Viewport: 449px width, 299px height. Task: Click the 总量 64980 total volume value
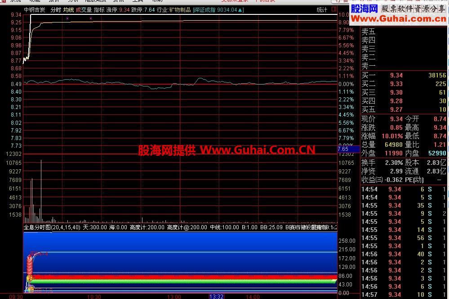click(x=393, y=145)
